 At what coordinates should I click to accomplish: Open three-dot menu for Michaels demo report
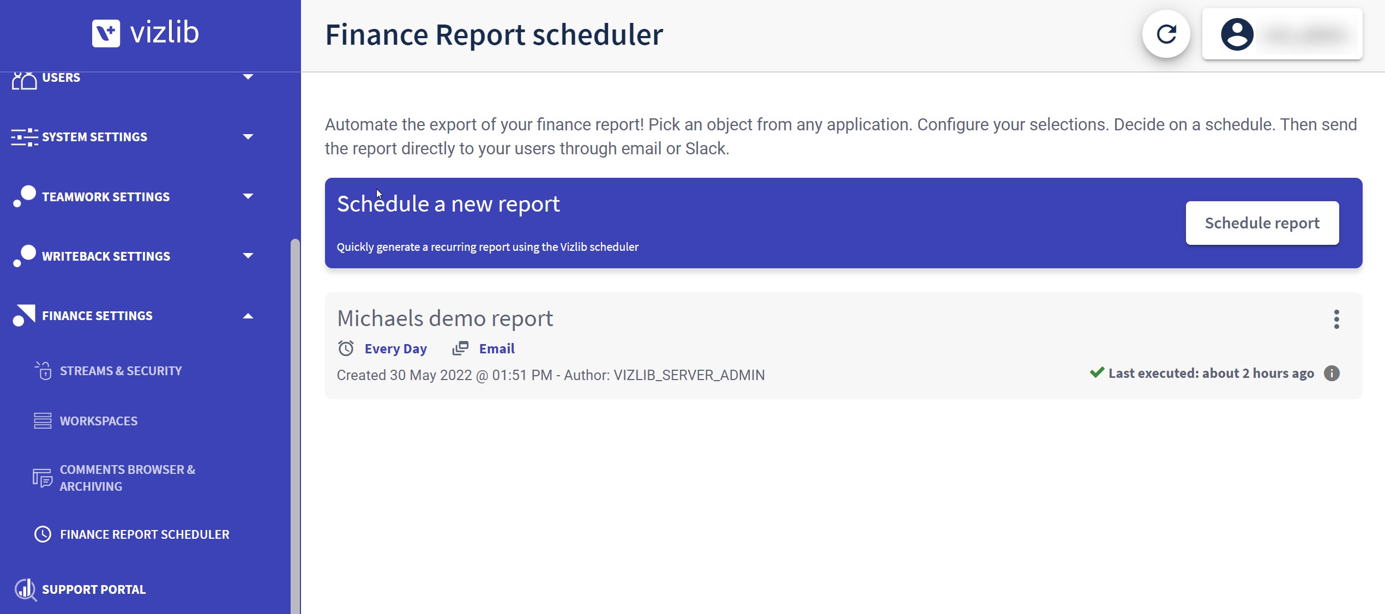click(1336, 319)
